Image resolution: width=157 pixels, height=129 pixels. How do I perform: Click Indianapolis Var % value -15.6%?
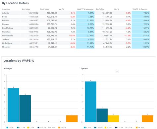pyautogui.click(x=72, y=35)
